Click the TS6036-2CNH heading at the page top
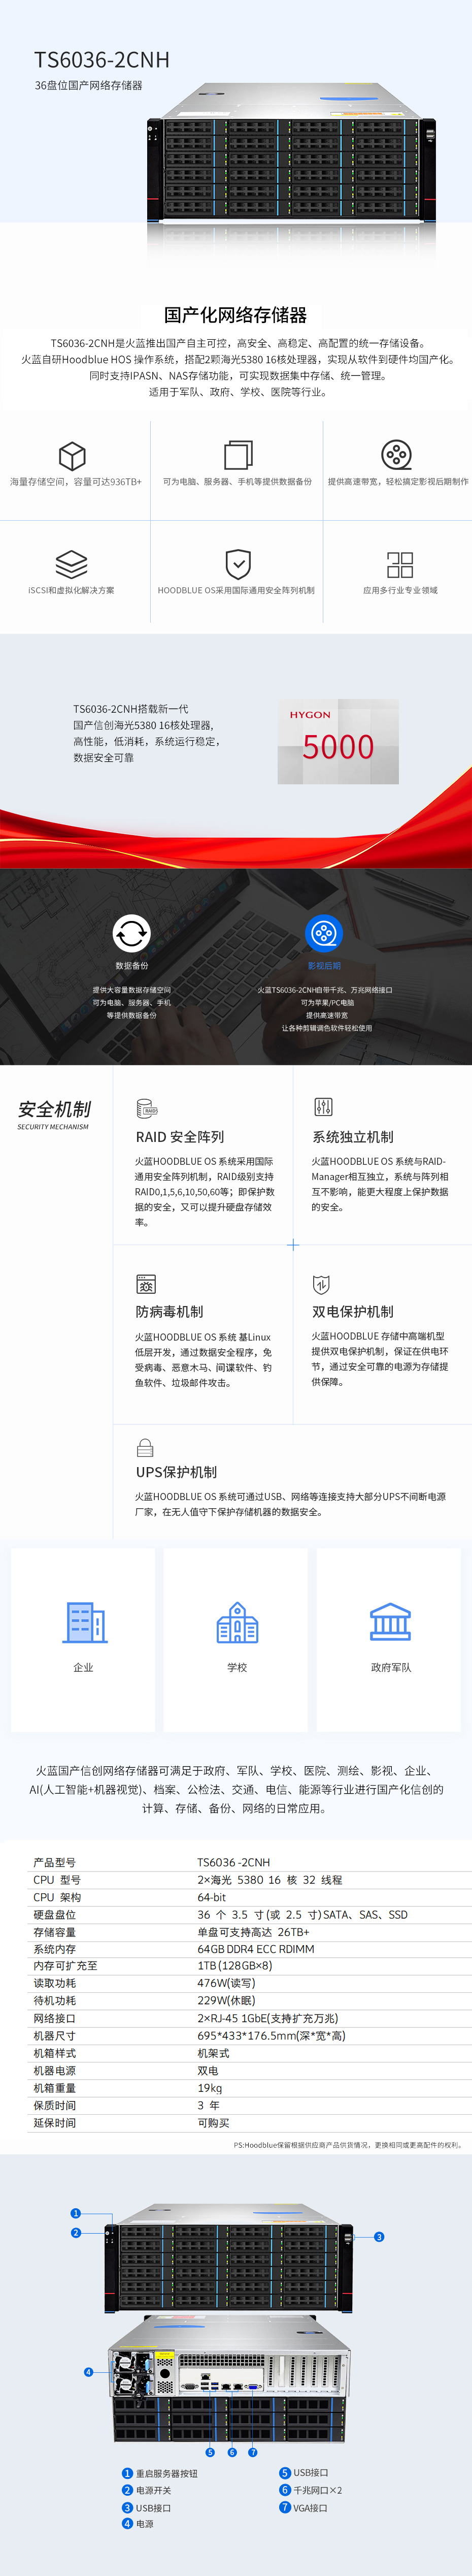Image resolution: width=472 pixels, height=2576 pixels. pyautogui.click(x=102, y=60)
